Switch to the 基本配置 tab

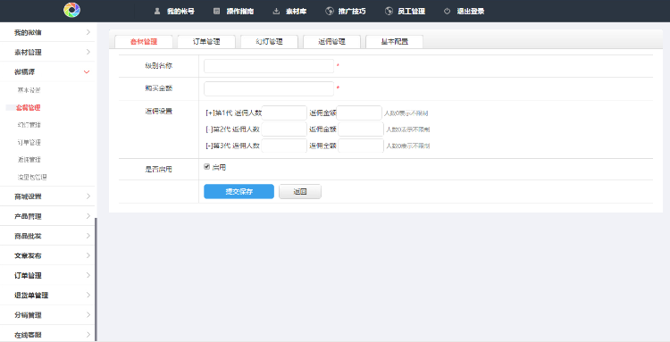(x=394, y=41)
